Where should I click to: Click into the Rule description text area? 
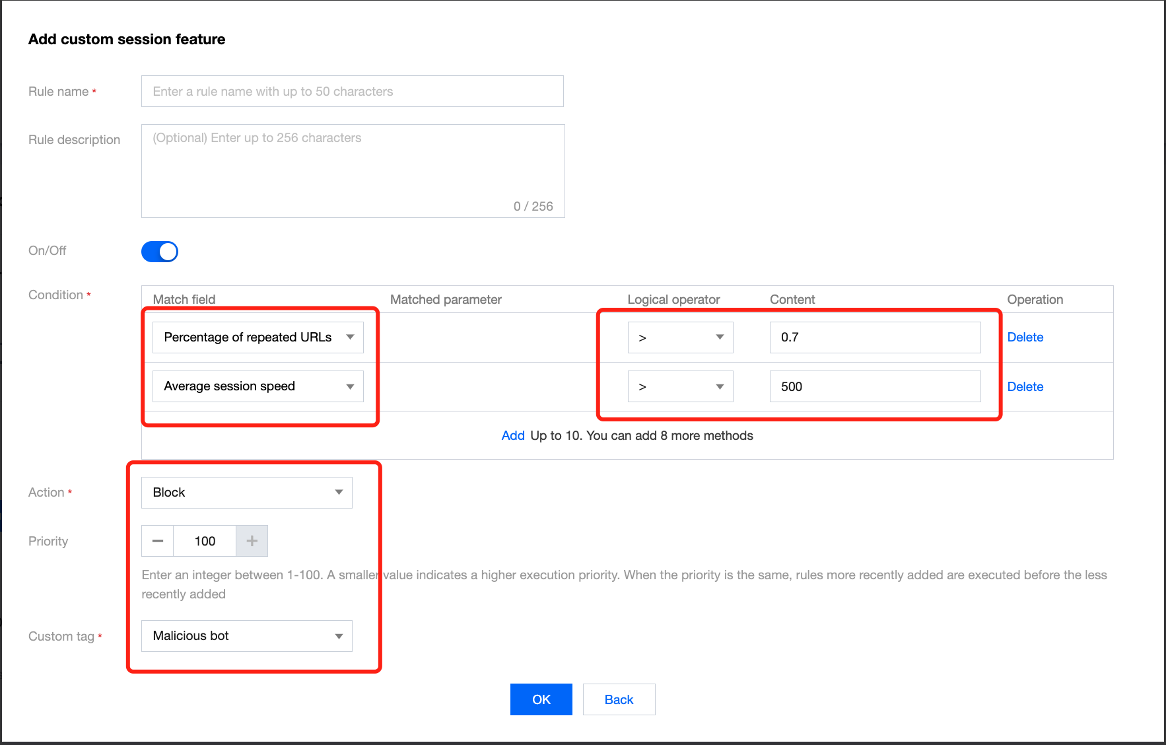coord(353,170)
